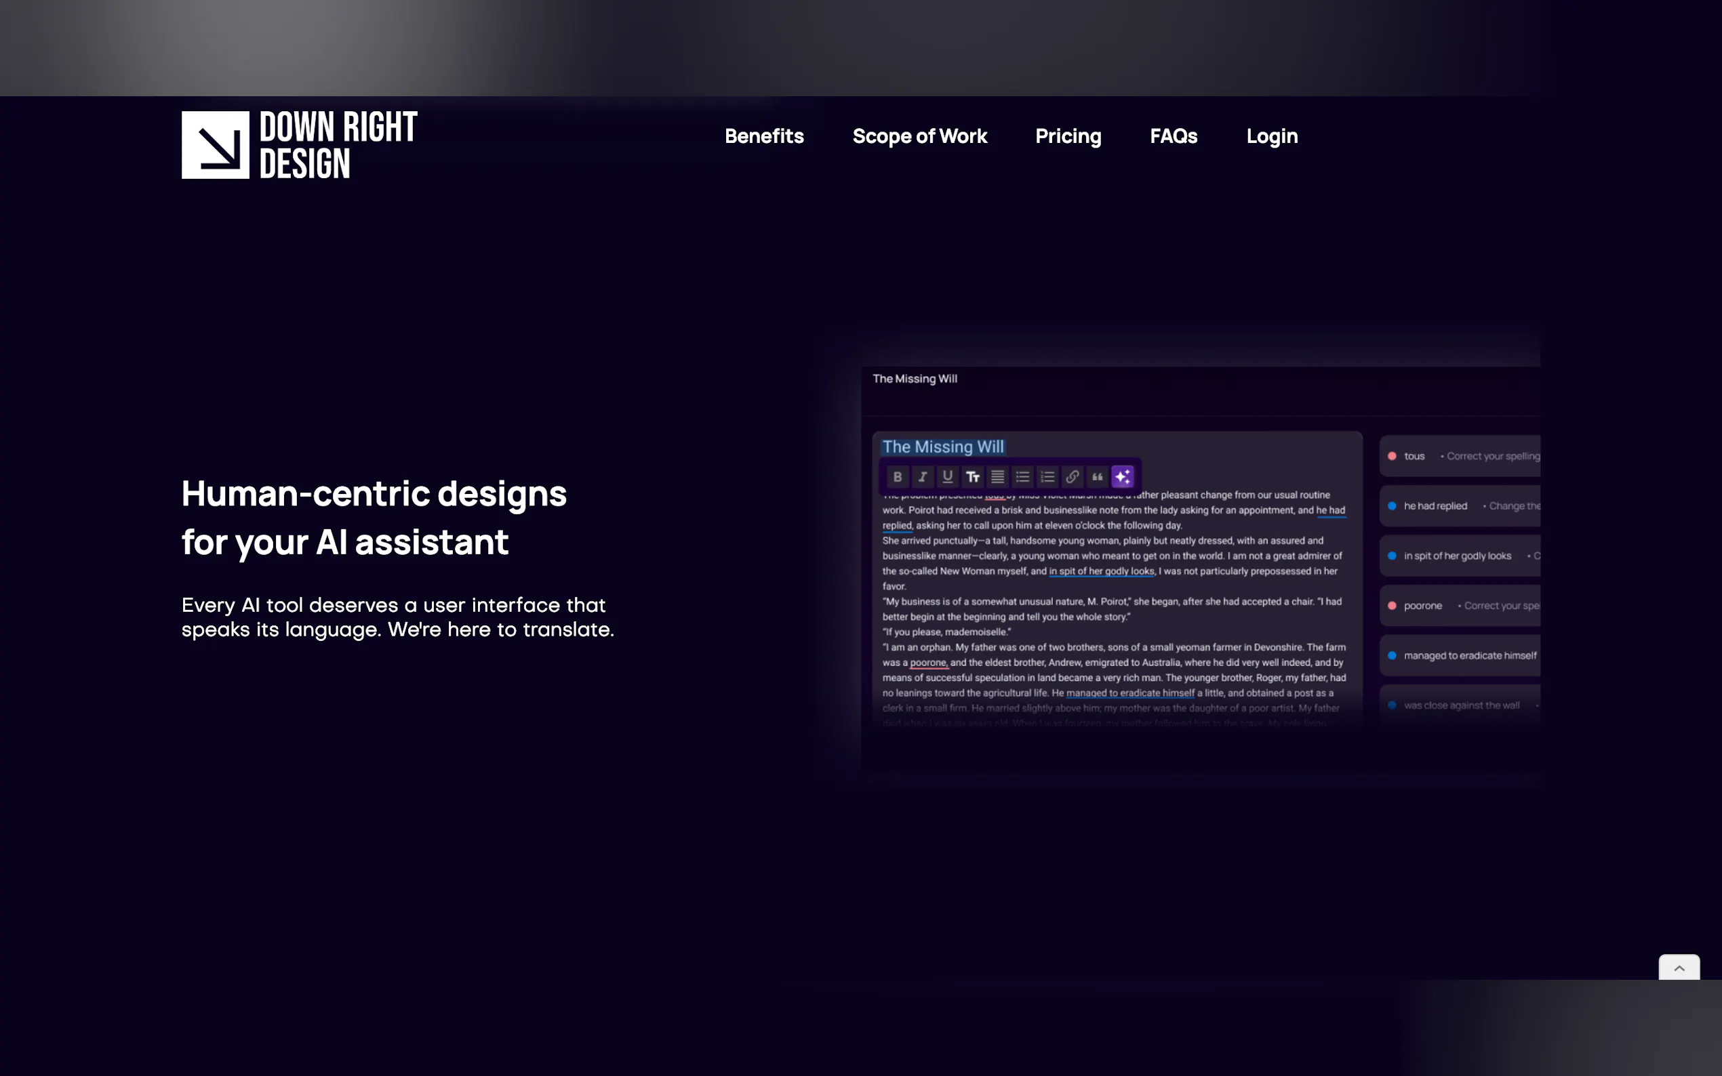The height and width of the screenshot is (1076, 1722).
Task: Click the Italic formatting icon
Action: coord(923,477)
